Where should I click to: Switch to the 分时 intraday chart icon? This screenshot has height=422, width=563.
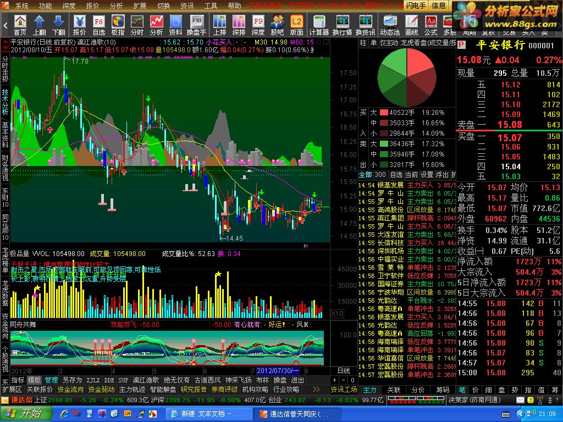pyautogui.click(x=137, y=25)
